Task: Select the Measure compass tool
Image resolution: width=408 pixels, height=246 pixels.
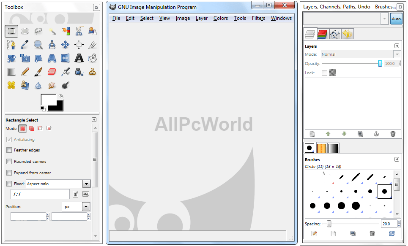Action: (52, 45)
